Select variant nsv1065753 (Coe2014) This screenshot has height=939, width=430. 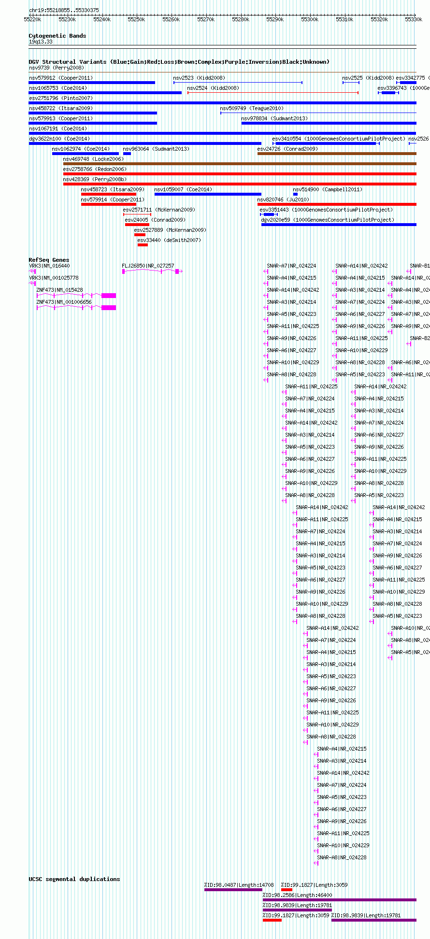tap(105, 93)
